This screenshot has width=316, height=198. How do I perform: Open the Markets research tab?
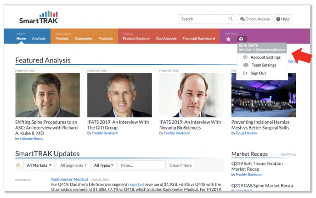coord(62,39)
